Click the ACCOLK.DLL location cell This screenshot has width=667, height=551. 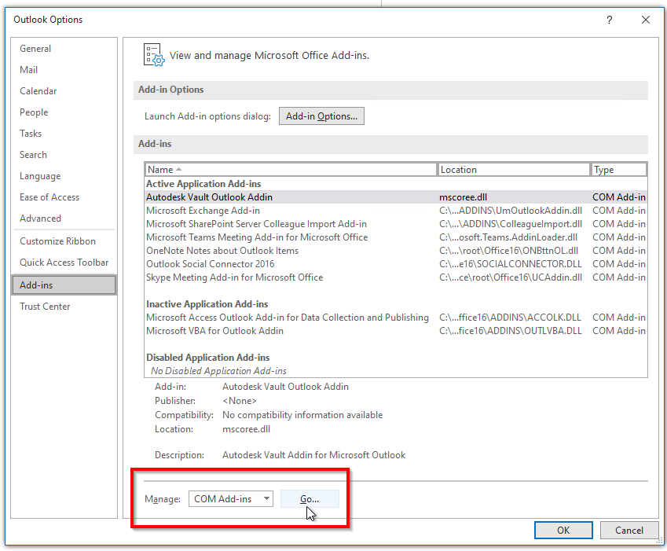[510, 318]
